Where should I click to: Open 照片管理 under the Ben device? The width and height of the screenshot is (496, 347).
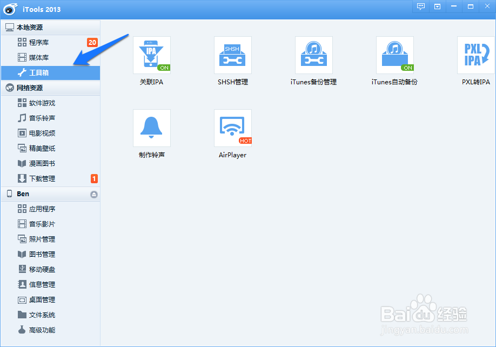[x=51, y=239]
